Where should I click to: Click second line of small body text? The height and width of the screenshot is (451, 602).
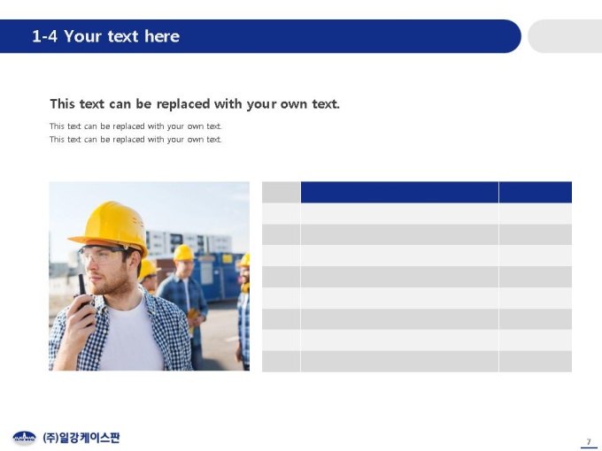(135, 139)
